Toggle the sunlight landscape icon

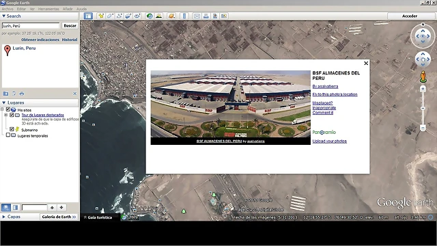pos(159,16)
